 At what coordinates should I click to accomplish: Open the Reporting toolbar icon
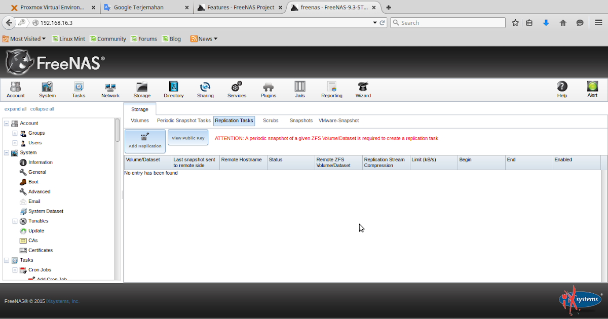(x=332, y=90)
